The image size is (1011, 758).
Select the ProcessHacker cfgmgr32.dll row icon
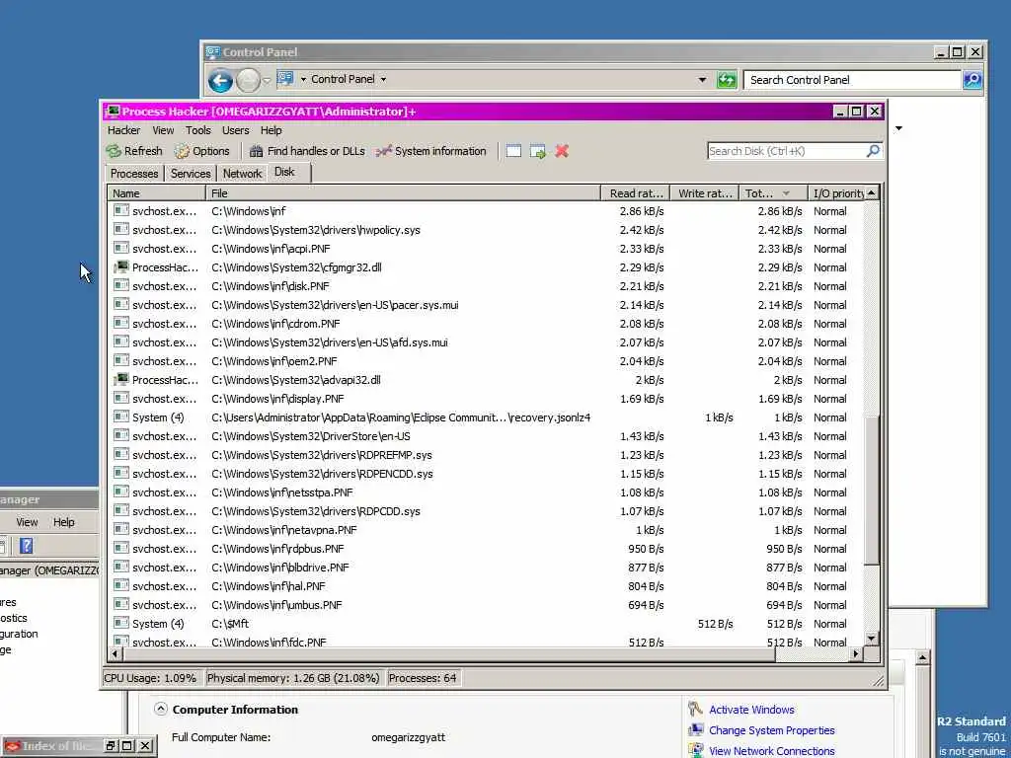(x=120, y=266)
